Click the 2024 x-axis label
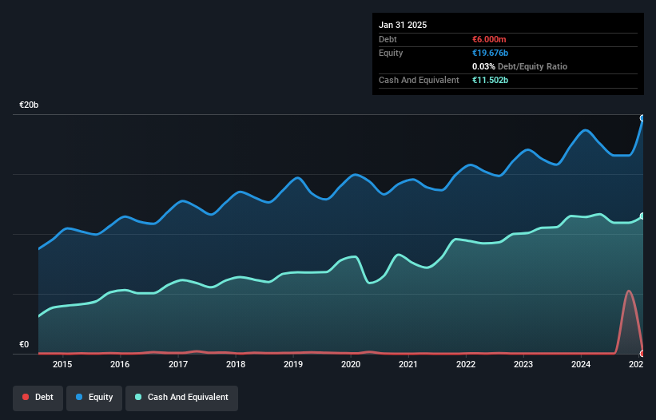This screenshot has height=420, width=656. (581, 364)
